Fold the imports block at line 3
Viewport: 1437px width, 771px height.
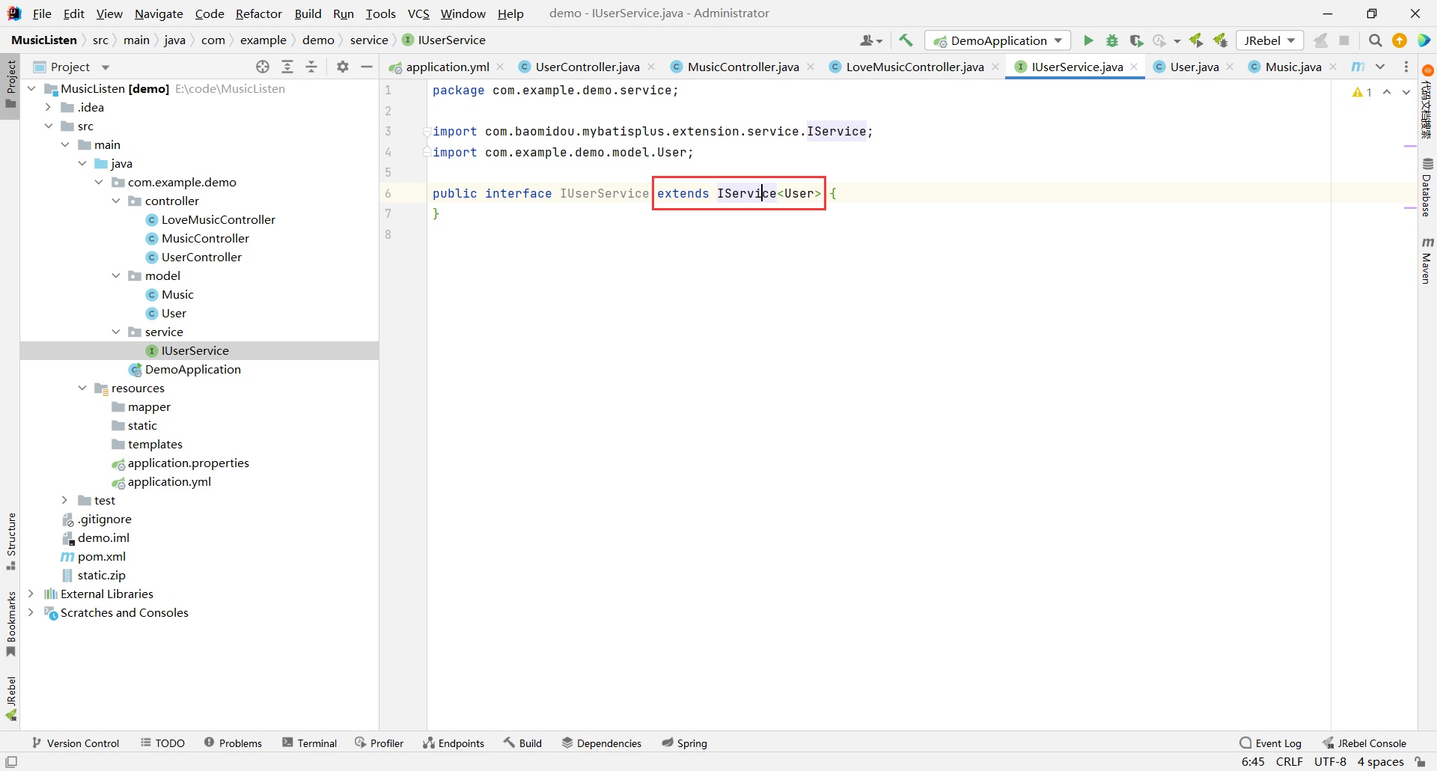tap(427, 131)
